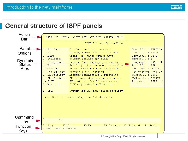Click the F2=Split function key
This screenshot has height=141, width=188.
[x=69, y=125]
